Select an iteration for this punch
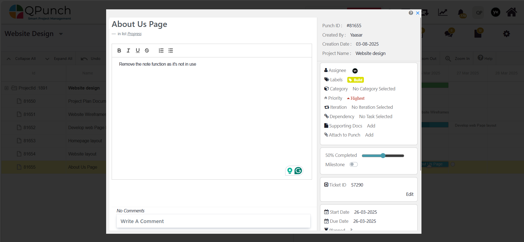The width and height of the screenshot is (524, 242). click(372, 107)
